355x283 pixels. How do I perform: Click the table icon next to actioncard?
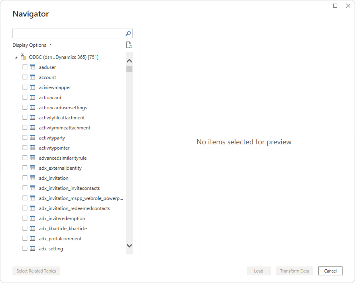pyautogui.click(x=33, y=98)
